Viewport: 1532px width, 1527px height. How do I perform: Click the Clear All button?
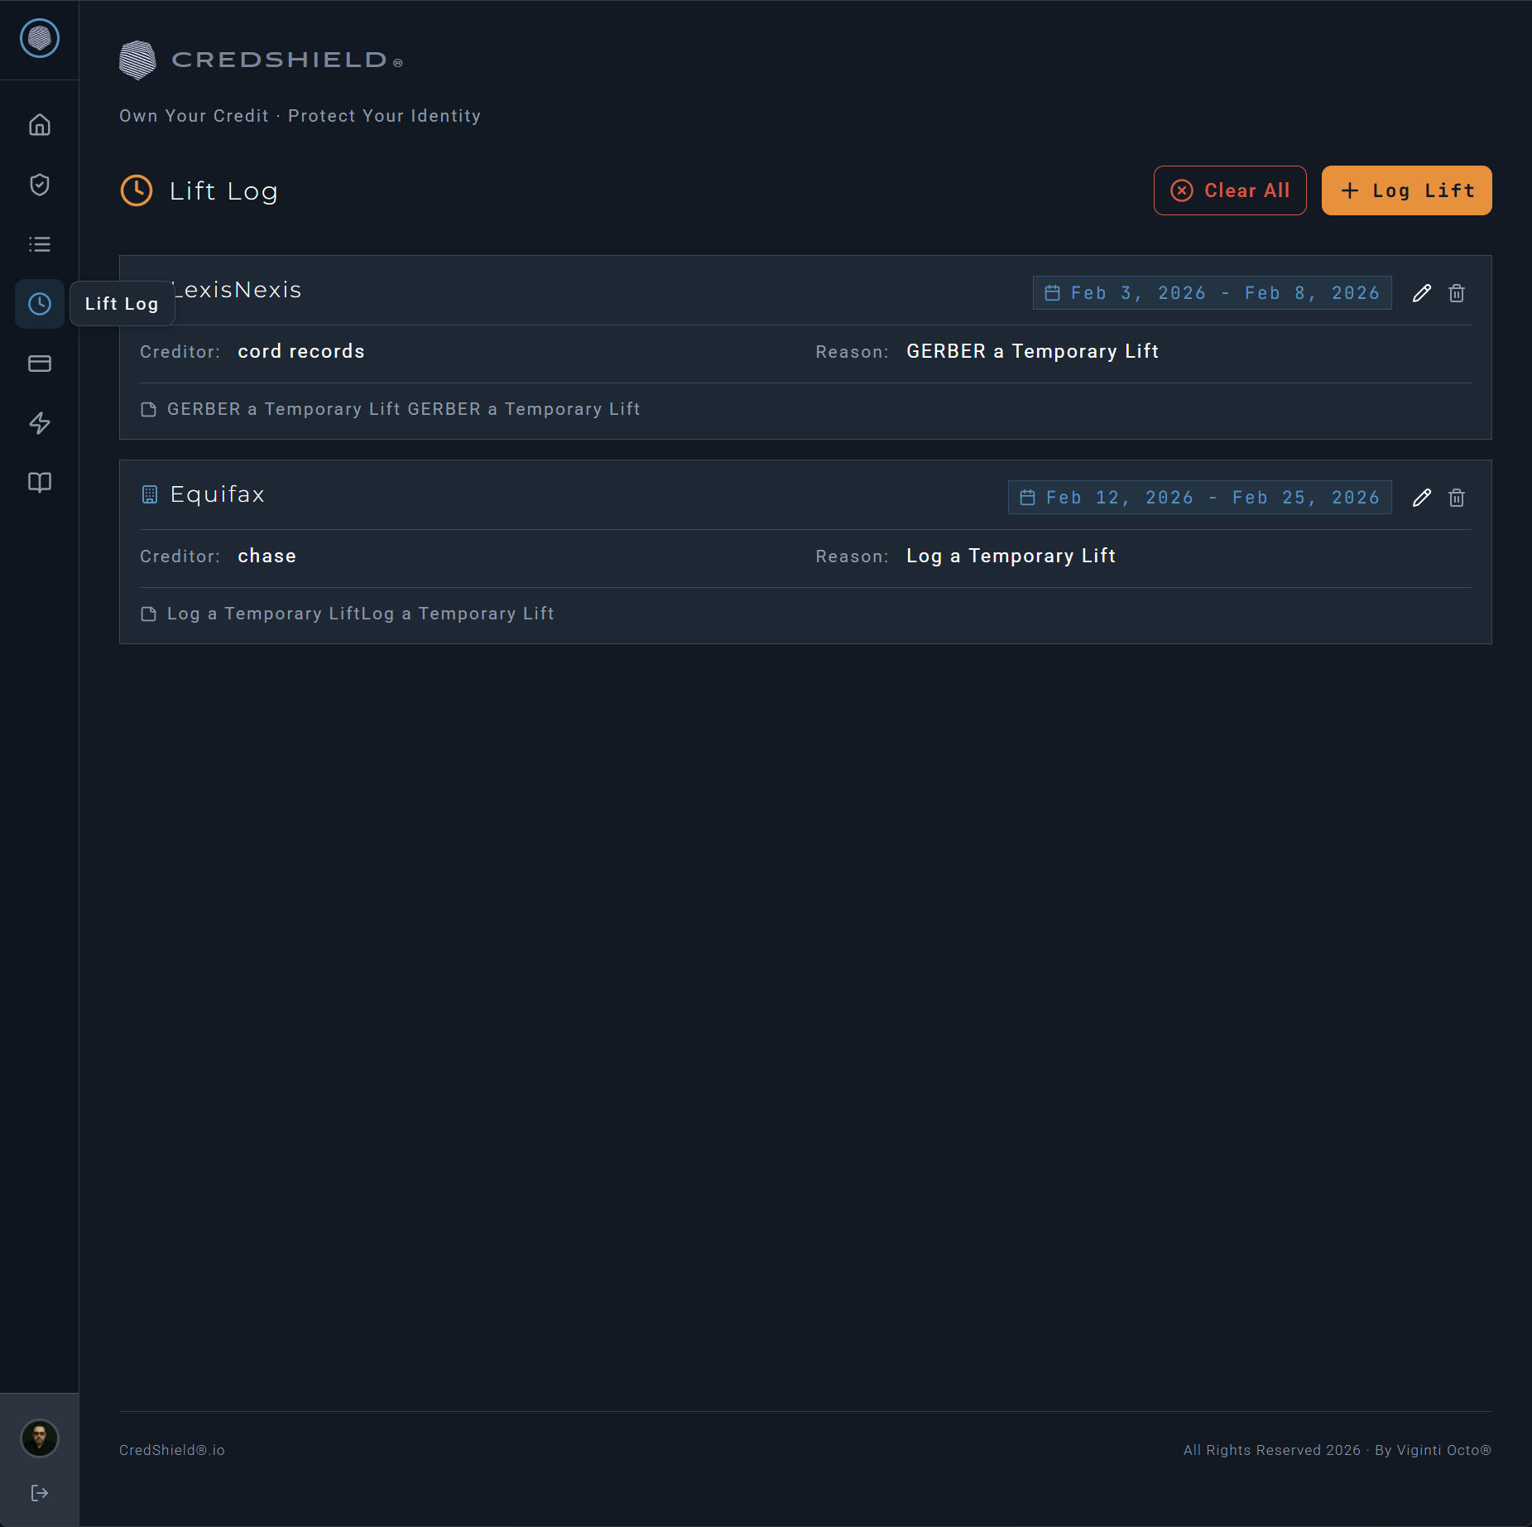click(x=1230, y=190)
